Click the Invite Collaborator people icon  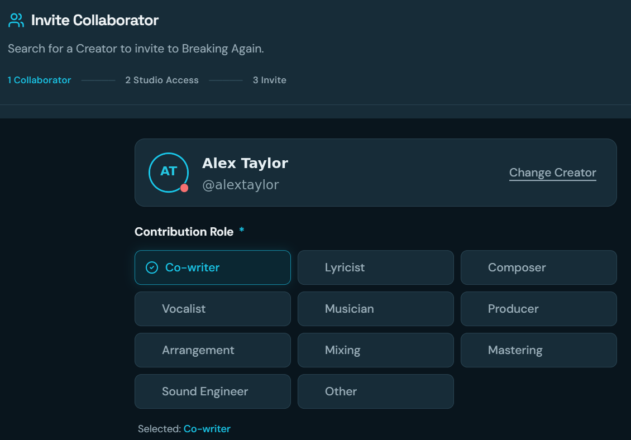click(16, 20)
